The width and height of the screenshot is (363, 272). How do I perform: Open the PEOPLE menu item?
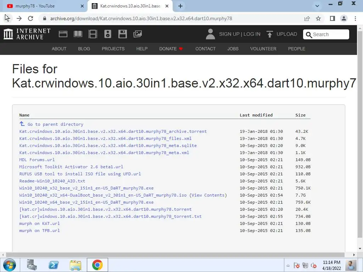[x=297, y=49]
